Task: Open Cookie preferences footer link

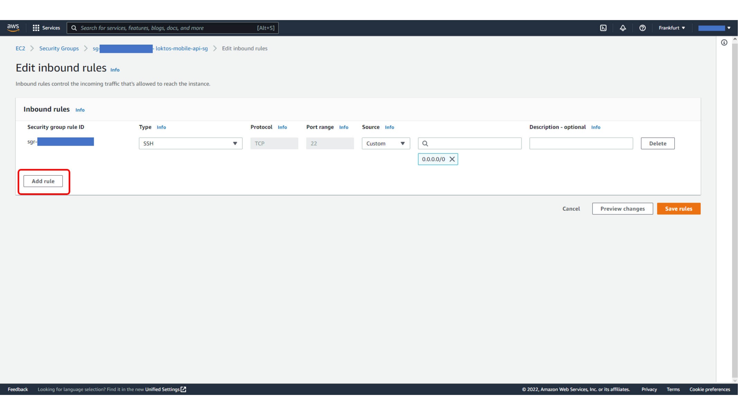Action: 710,389
